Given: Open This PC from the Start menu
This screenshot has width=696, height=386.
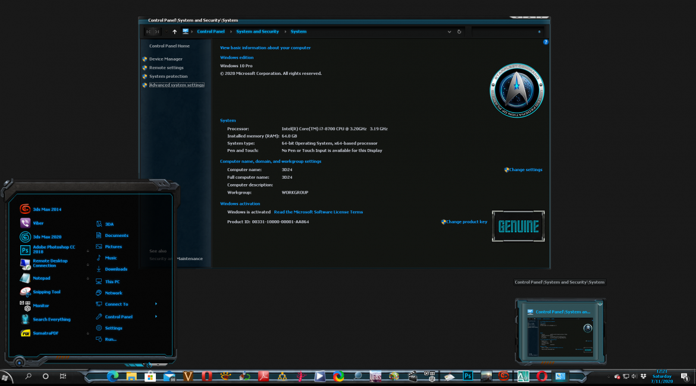Looking at the screenshot, I should (108, 281).
